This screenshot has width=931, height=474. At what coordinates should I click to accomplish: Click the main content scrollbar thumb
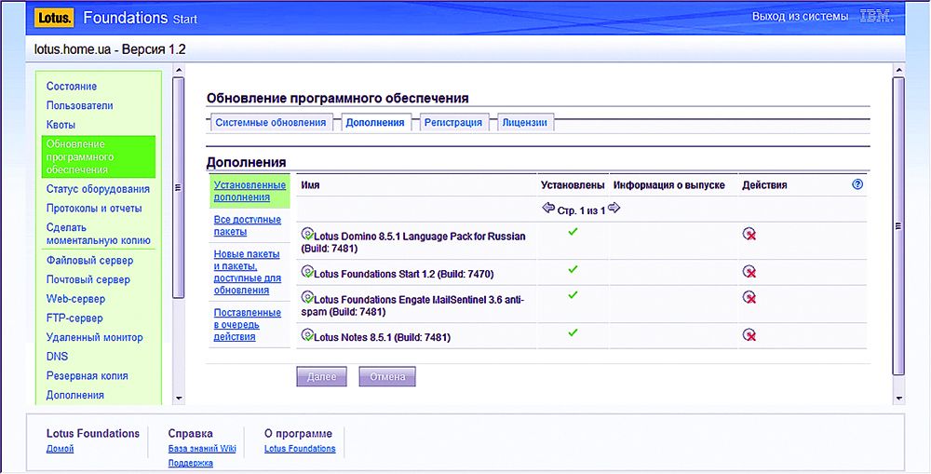[x=898, y=225]
